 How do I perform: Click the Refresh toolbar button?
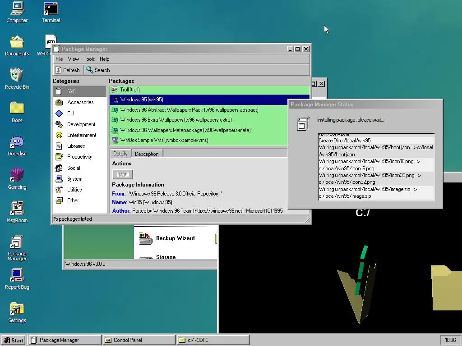68,70
